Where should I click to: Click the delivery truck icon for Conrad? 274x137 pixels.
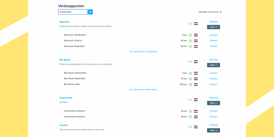(190, 127)
